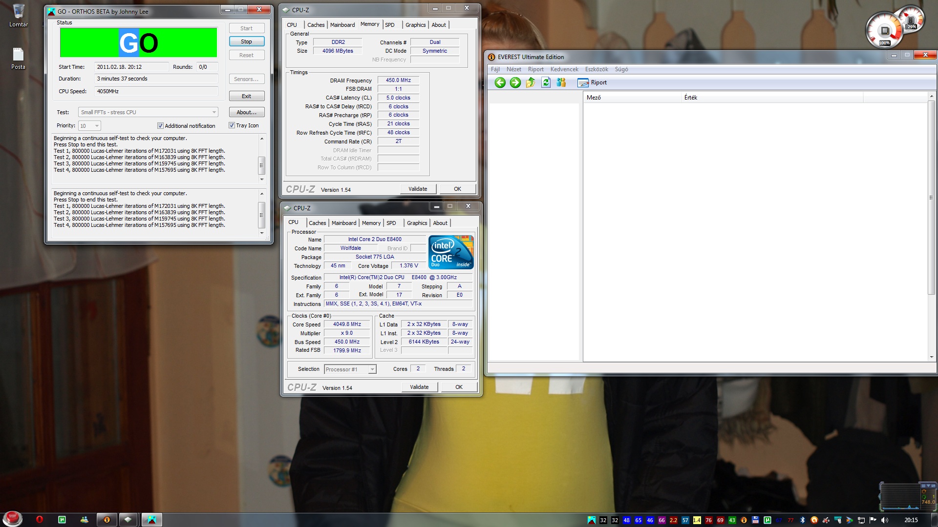Click Validate in the Memory CPU-Z window
Image resolution: width=938 pixels, height=527 pixels.
[x=418, y=189]
